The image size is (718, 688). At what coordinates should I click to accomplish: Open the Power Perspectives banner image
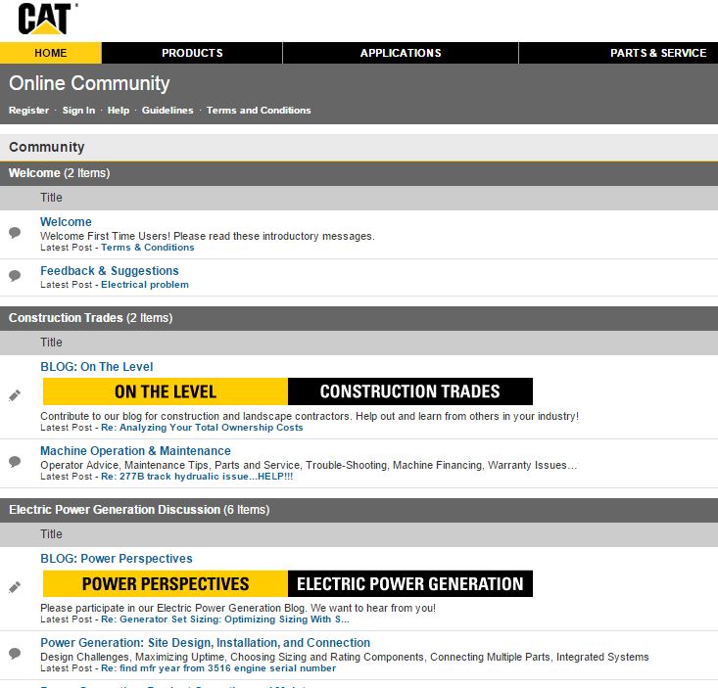click(x=287, y=584)
